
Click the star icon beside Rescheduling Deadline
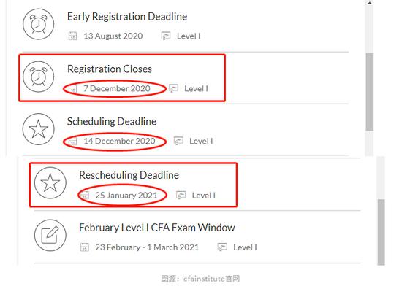50,182
